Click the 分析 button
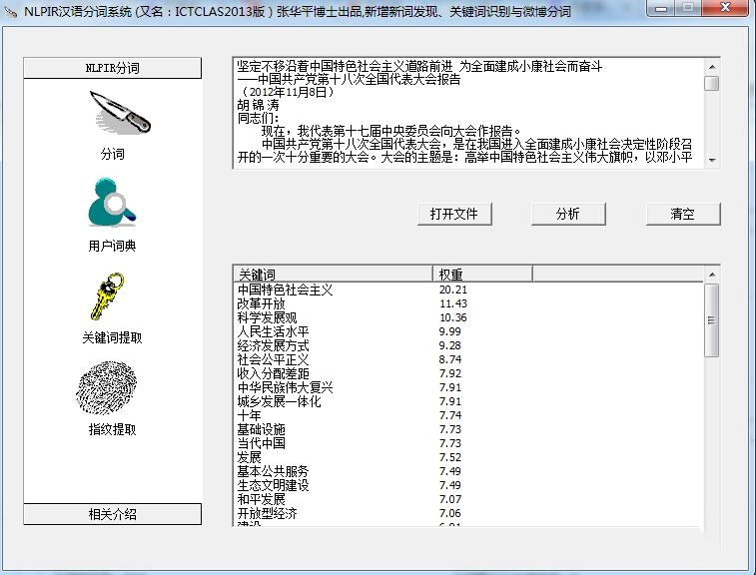 click(x=568, y=214)
